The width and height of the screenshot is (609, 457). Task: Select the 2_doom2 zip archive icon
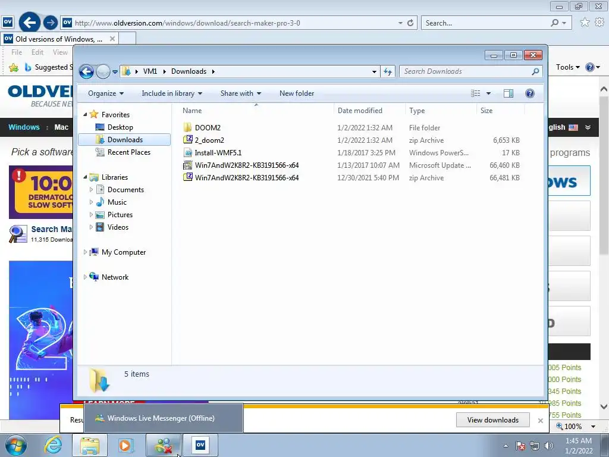[187, 140]
